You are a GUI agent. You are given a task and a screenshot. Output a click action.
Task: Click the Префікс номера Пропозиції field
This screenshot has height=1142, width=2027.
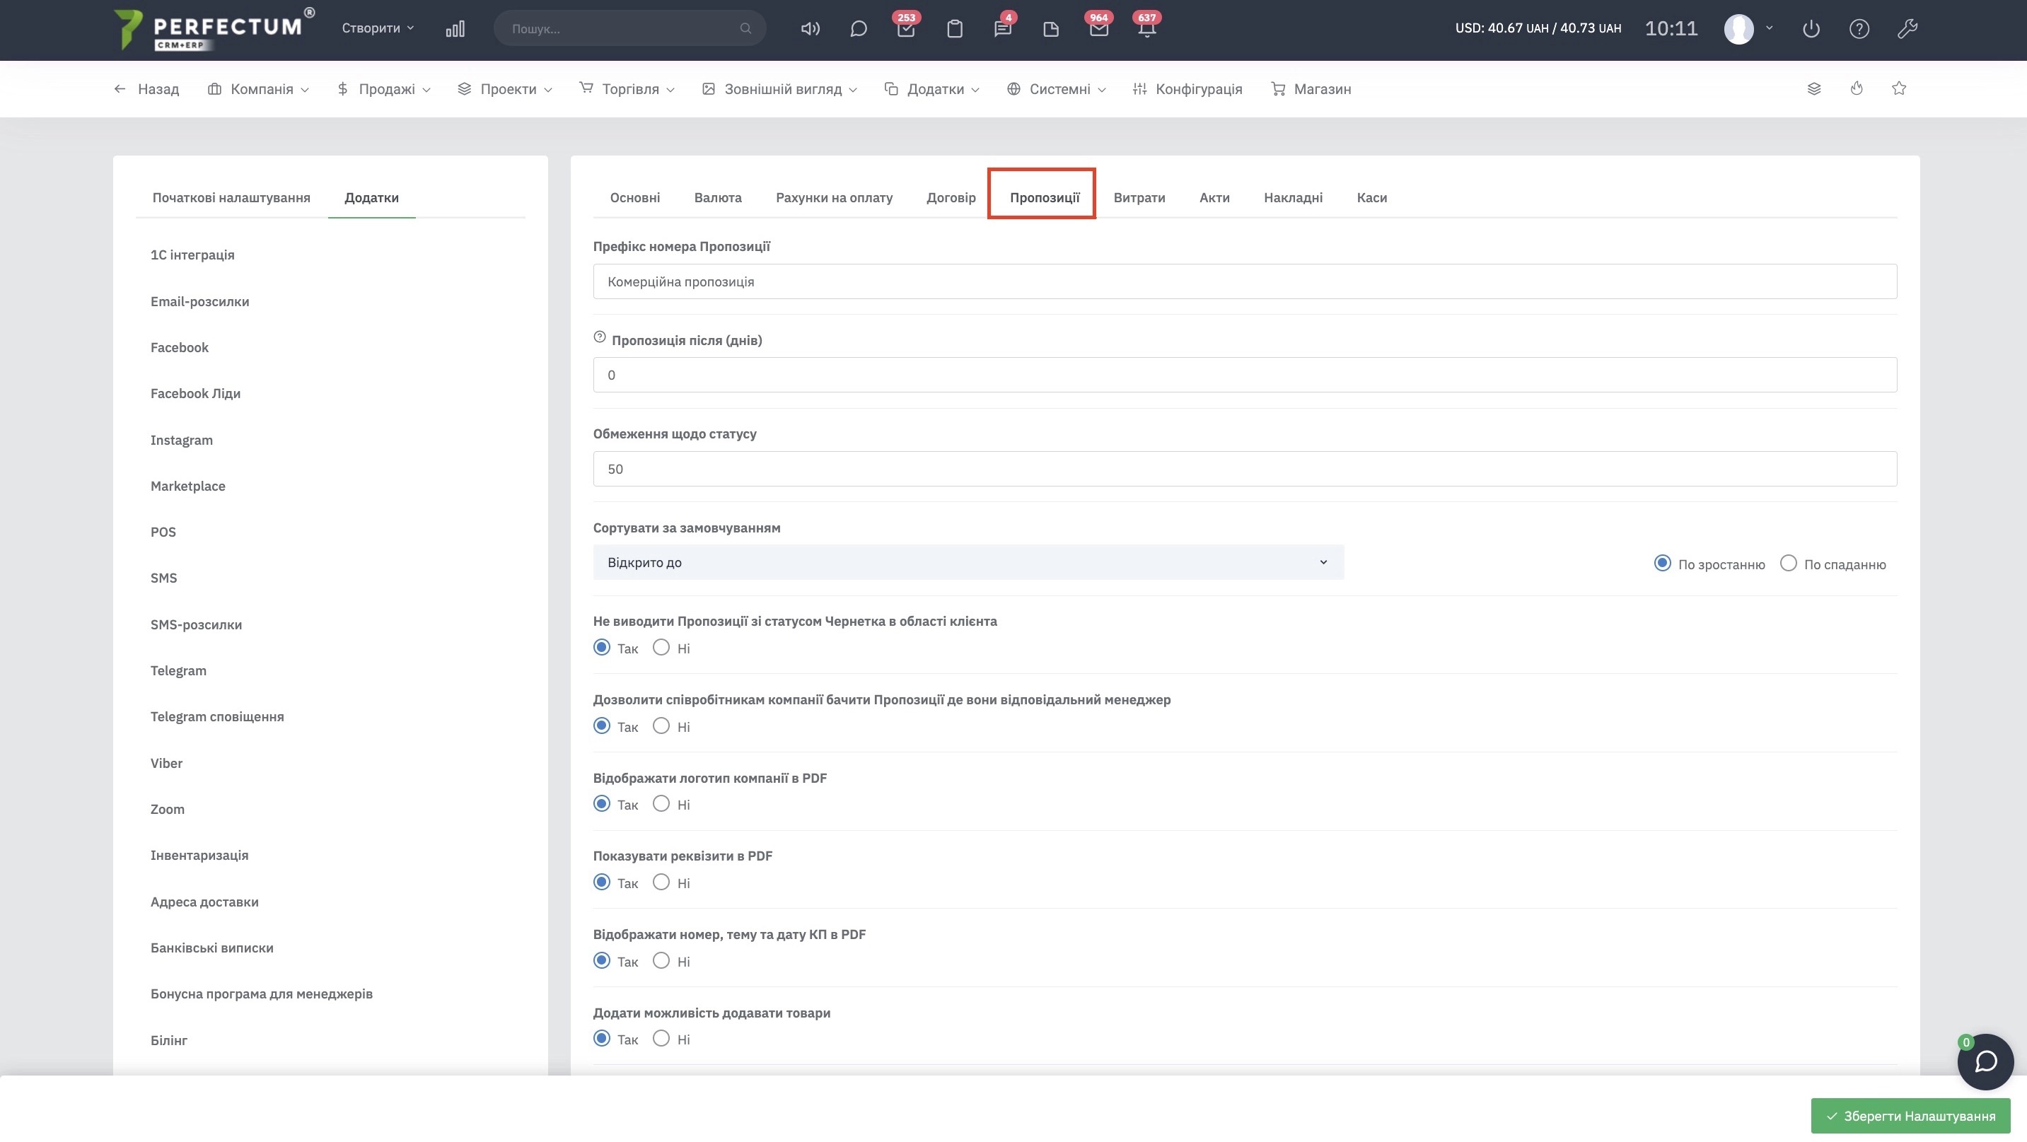1244,281
